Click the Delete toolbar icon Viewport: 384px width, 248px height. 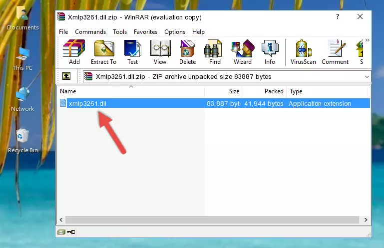187,52
